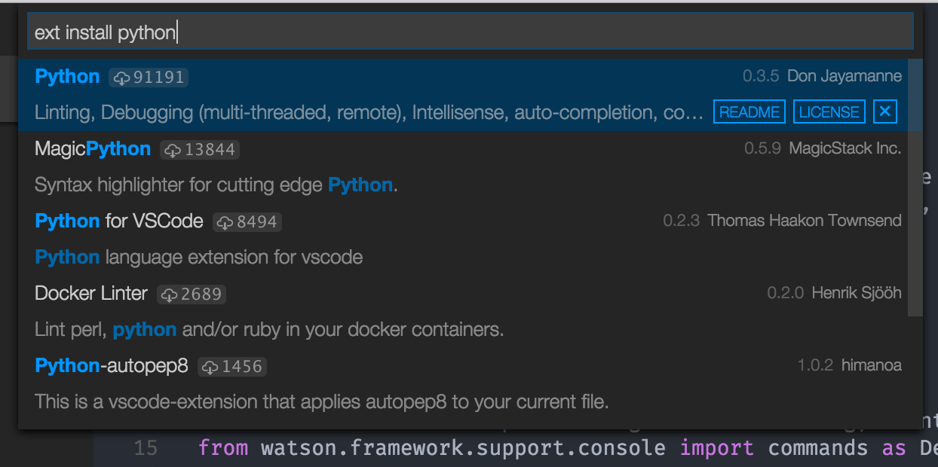
Task: Pick the Docker Linter extension entry
Action: coord(91,294)
